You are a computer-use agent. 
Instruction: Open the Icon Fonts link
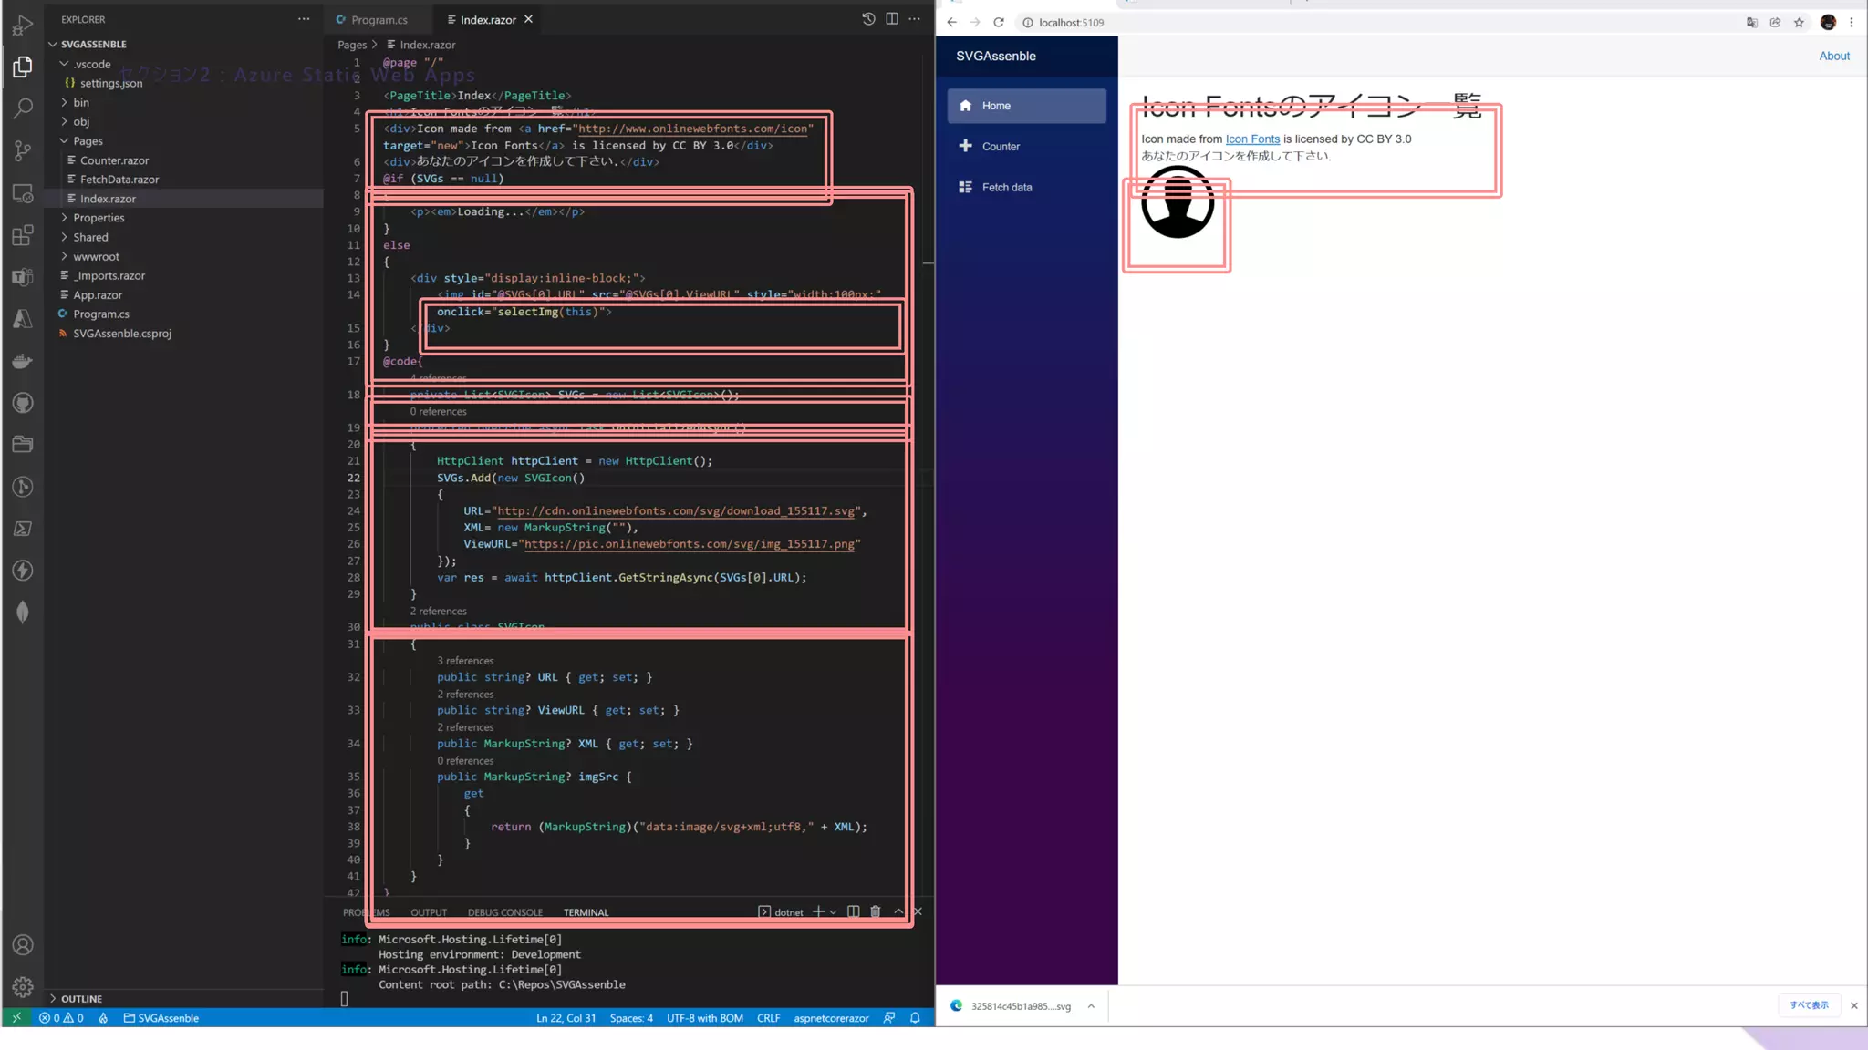click(1252, 139)
